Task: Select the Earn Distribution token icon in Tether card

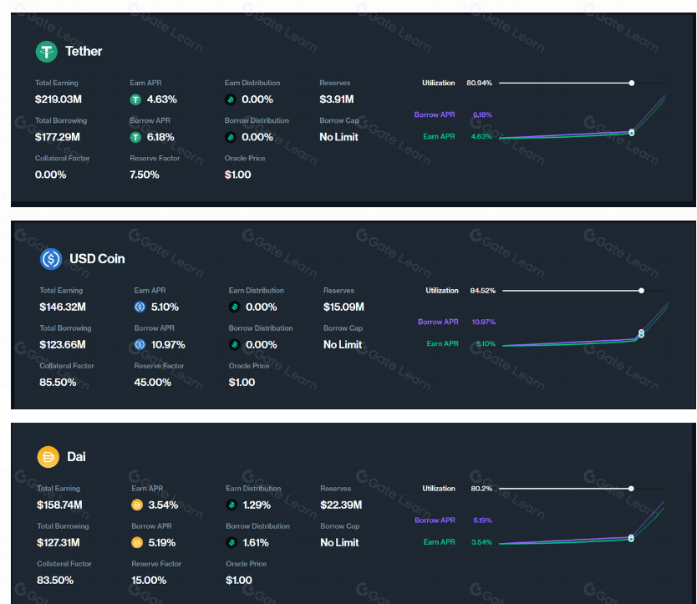Action: click(x=231, y=99)
